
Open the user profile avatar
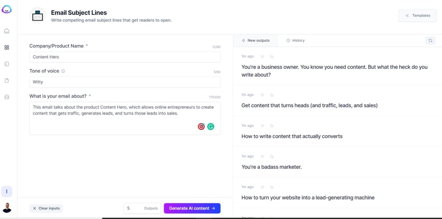pyautogui.click(x=7, y=208)
